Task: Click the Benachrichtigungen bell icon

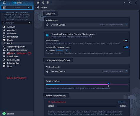Action: coord(4,50)
